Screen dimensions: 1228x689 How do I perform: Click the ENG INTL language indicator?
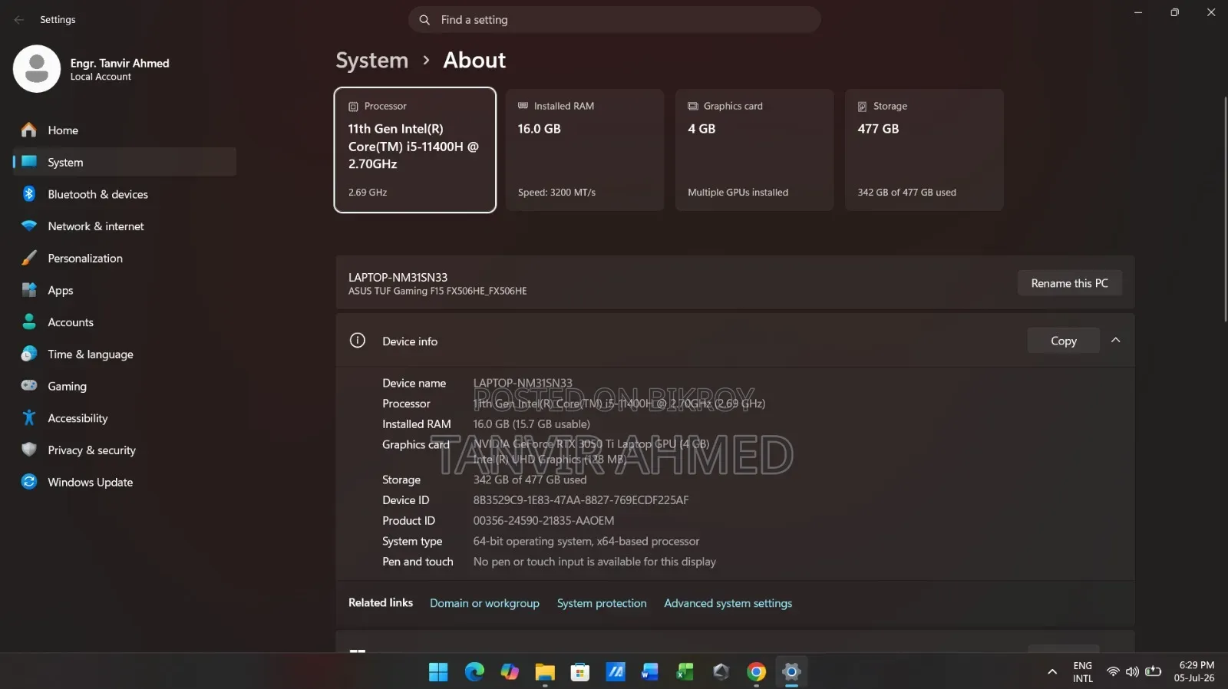coord(1083,672)
